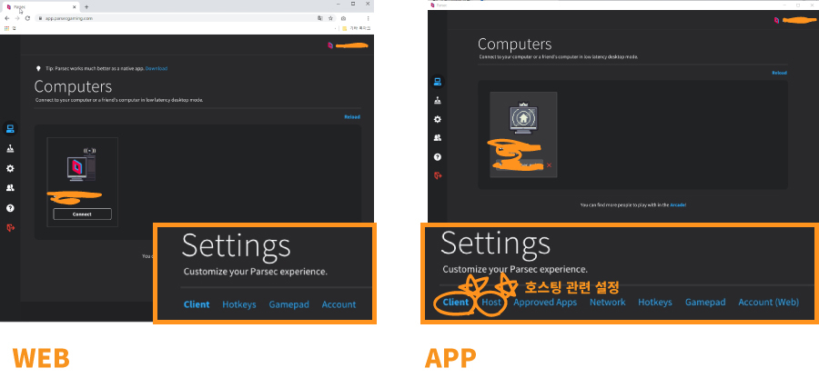Open bookmarks folder on the bookmarks bar
The width and height of the screenshot is (819, 388).
pos(358,28)
